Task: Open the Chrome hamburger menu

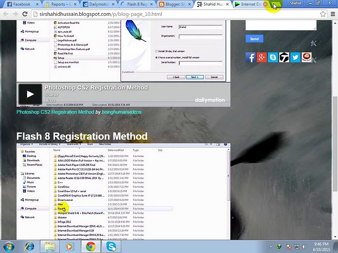Action: pos(333,14)
